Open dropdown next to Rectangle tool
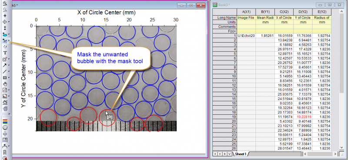 click(9, 78)
